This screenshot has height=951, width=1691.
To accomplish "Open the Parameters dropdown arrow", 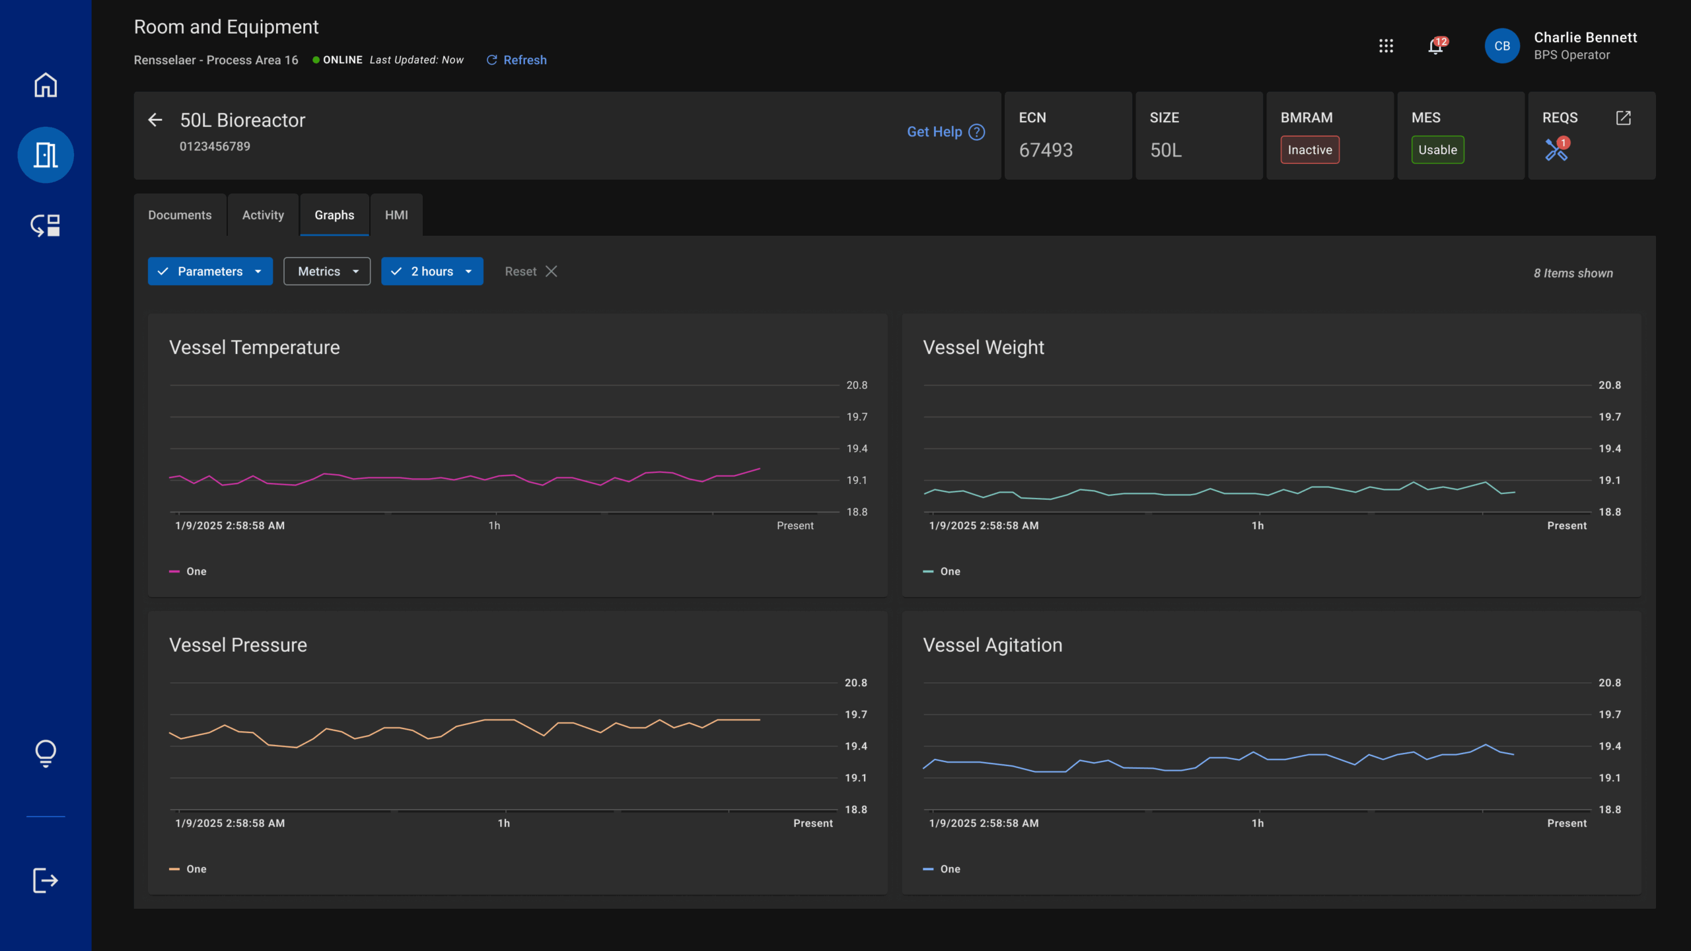I will pos(258,271).
